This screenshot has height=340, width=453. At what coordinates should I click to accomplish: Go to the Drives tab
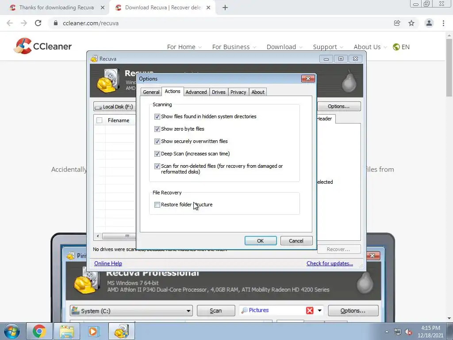click(219, 92)
